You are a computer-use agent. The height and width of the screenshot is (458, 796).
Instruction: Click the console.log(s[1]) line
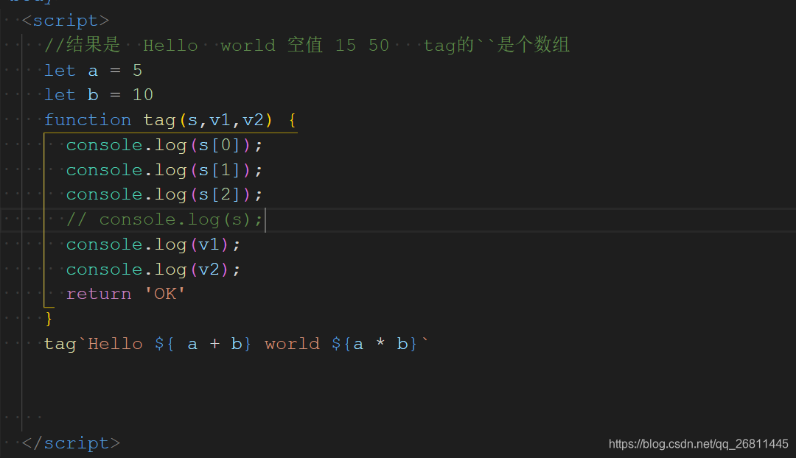tap(164, 170)
